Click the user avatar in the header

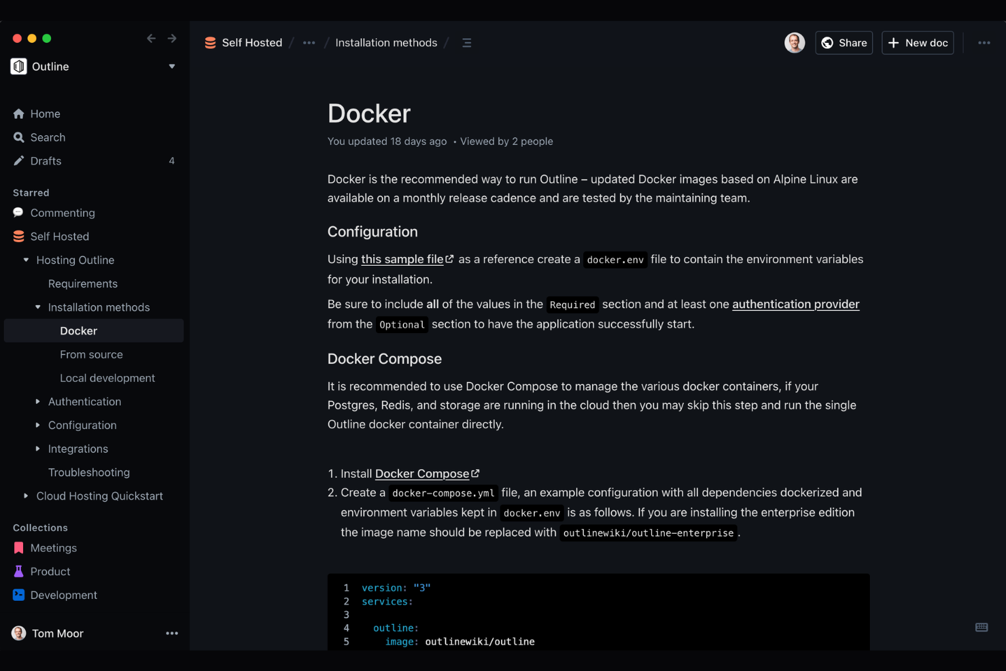tap(795, 43)
